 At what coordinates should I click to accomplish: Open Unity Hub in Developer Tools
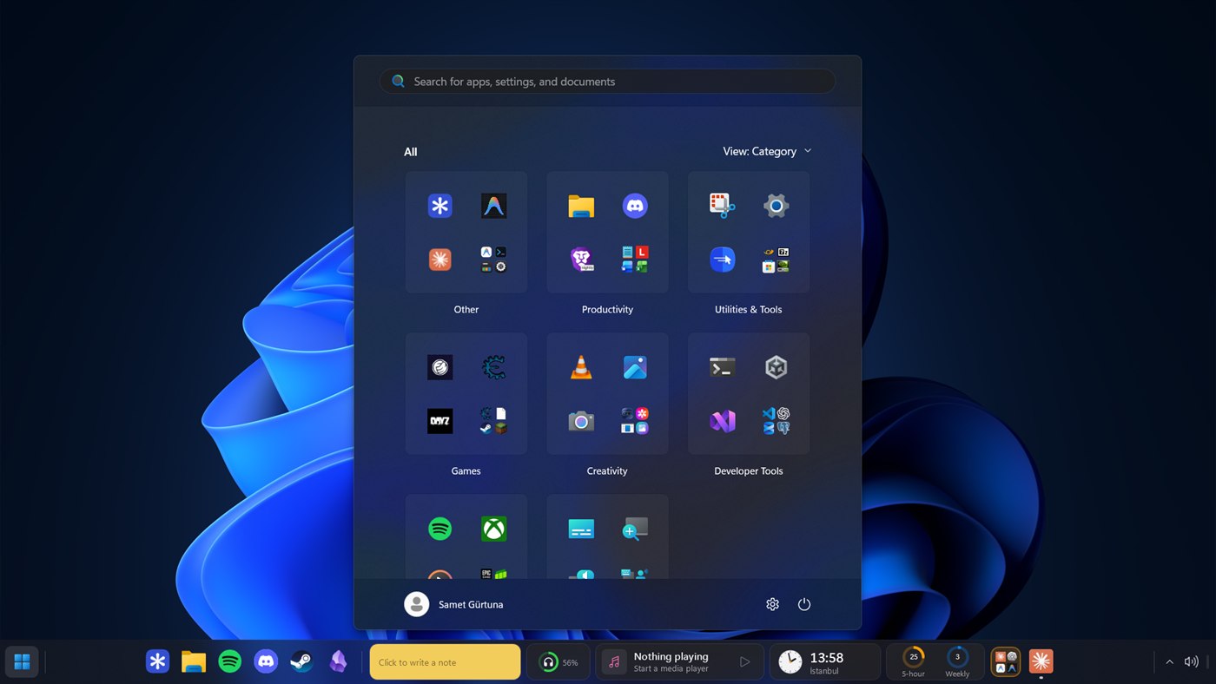click(776, 367)
